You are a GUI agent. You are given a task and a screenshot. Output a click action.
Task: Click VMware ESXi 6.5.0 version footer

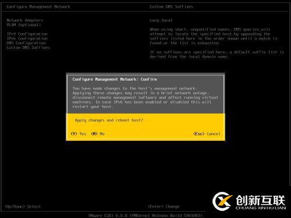coord(145,216)
